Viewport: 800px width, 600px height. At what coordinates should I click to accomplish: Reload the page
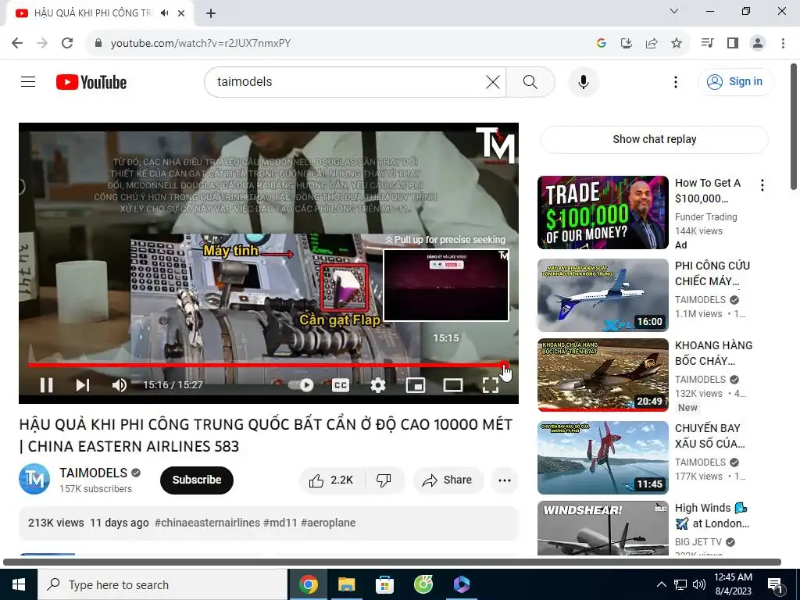click(x=67, y=43)
